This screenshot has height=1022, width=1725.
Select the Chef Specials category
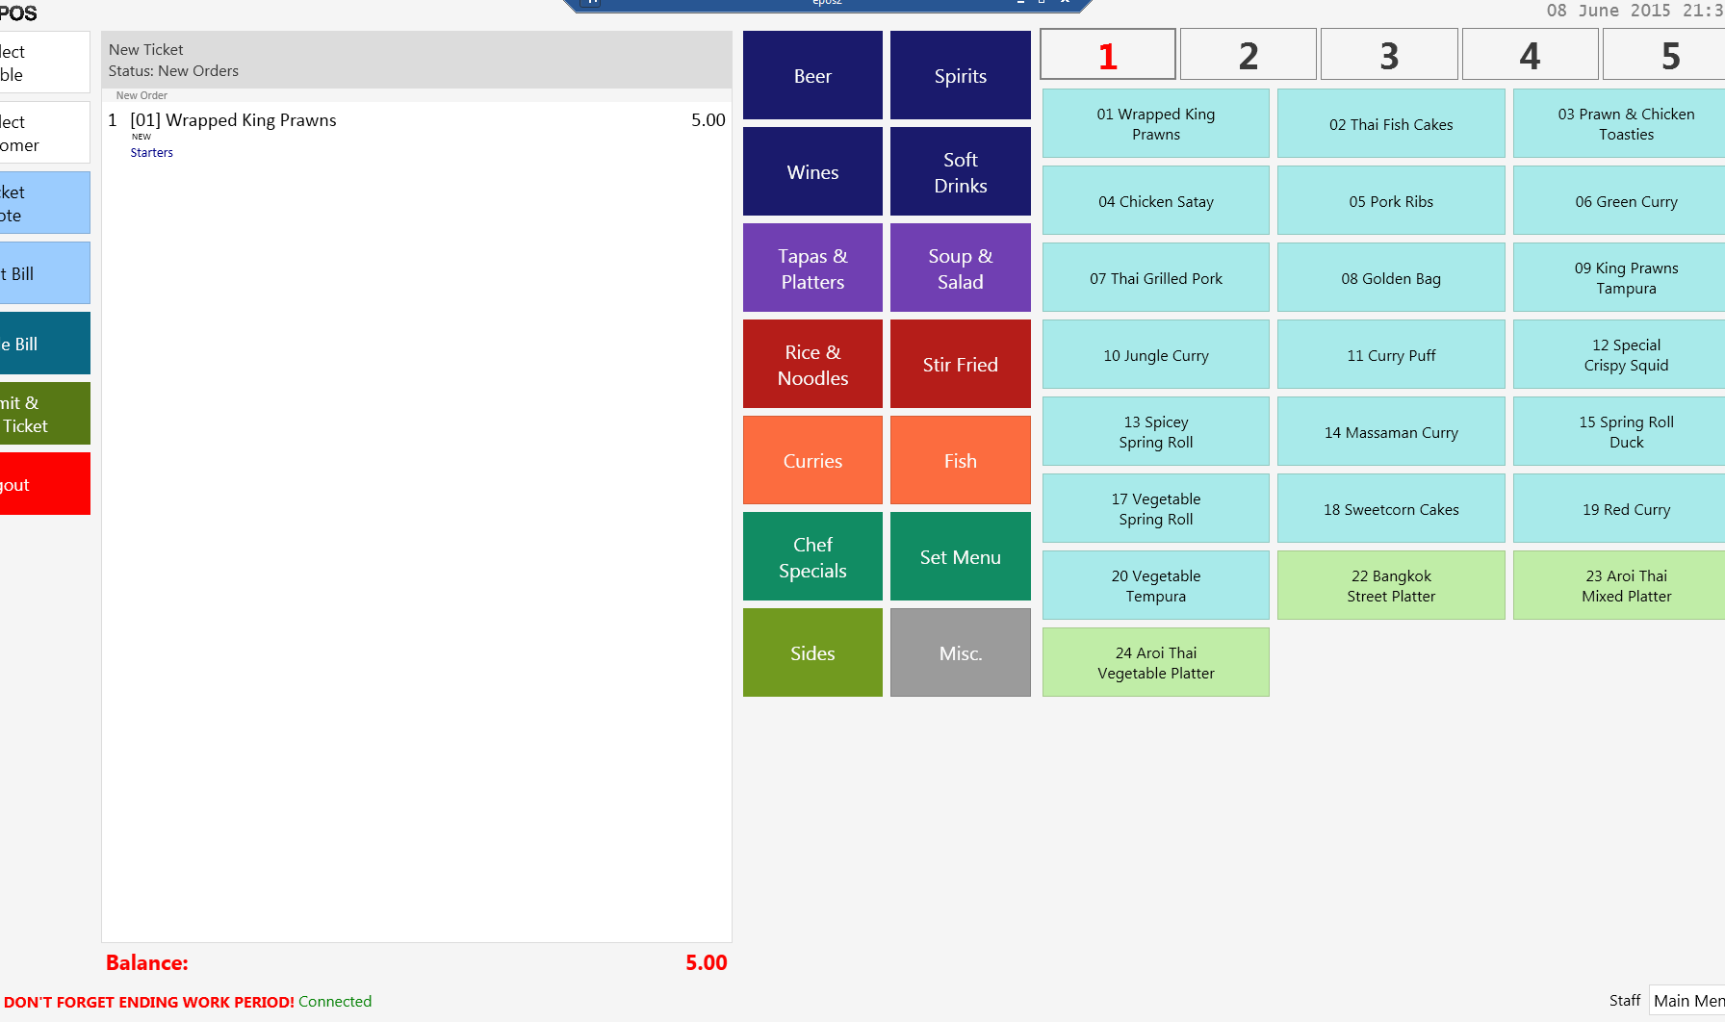tap(812, 557)
